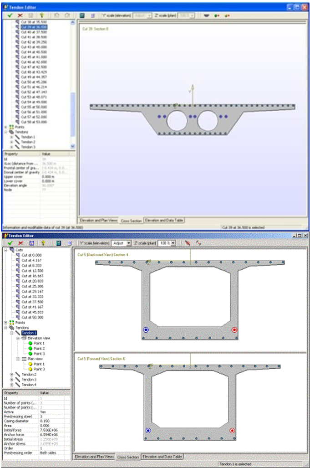
Task: Expand the Tendon 4 tree node
Action: click(12, 385)
